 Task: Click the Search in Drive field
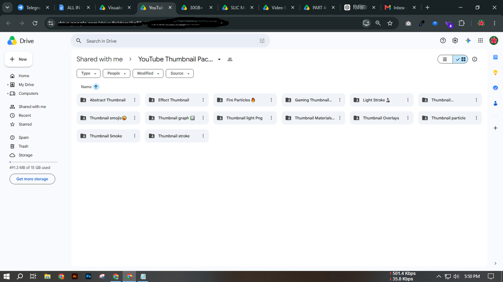click(x=171, y=41)
